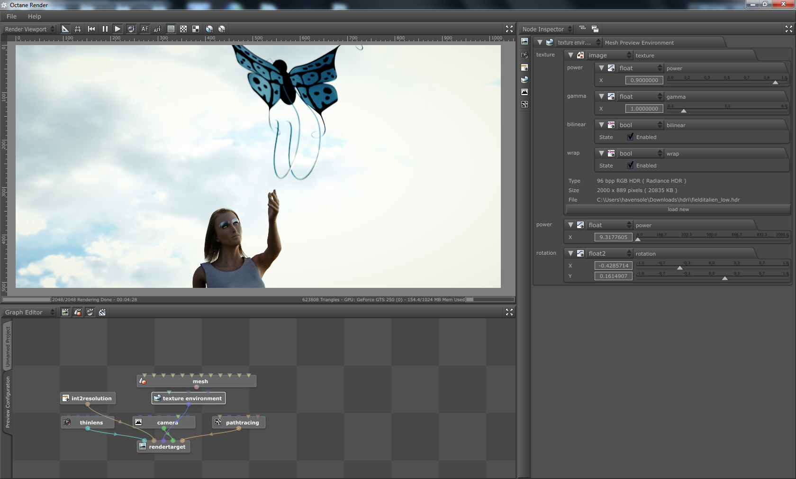This screenshot has width=796, height=479.
Task: Resume rendering with the play button
Action: (118, 29)
